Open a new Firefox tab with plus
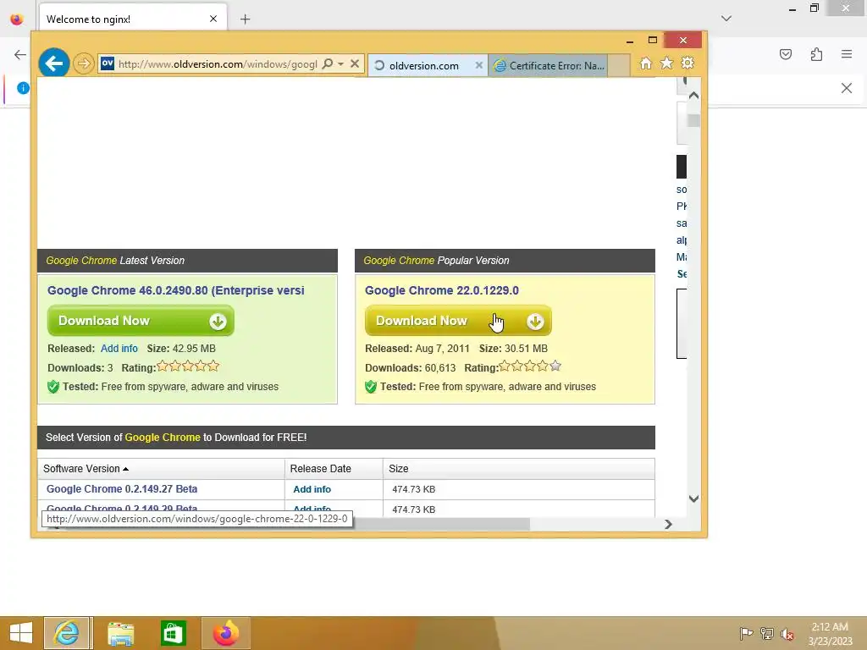The width and height of the screenshot is (867, 650). [245, 19]
